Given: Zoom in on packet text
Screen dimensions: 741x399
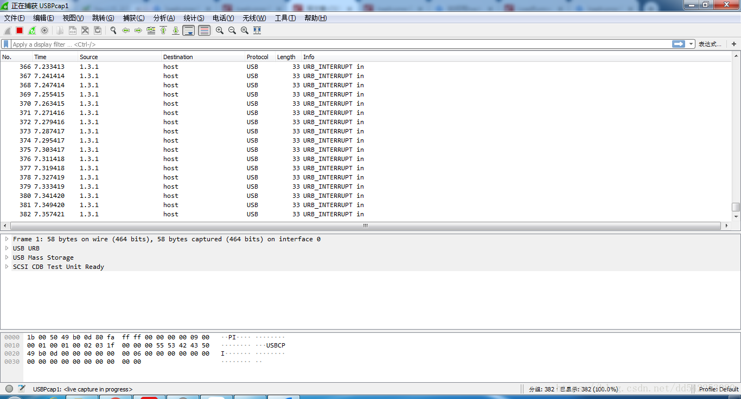Looking at the screenshot, I should (x=220, y=30).
